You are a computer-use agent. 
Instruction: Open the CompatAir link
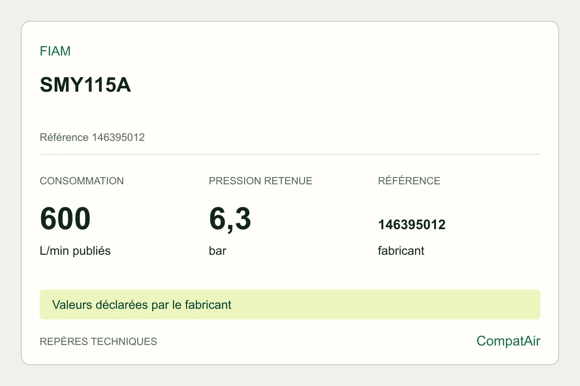pos(508,341)
